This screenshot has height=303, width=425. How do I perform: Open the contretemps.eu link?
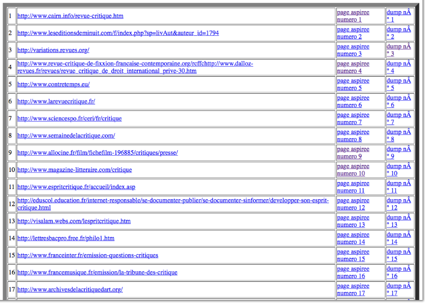[x=53, y=84]
